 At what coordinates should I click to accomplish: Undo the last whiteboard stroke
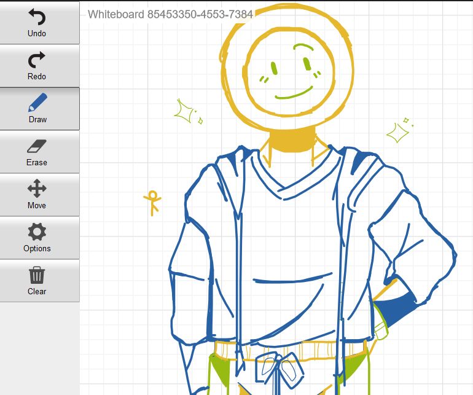tap(39, 23)
